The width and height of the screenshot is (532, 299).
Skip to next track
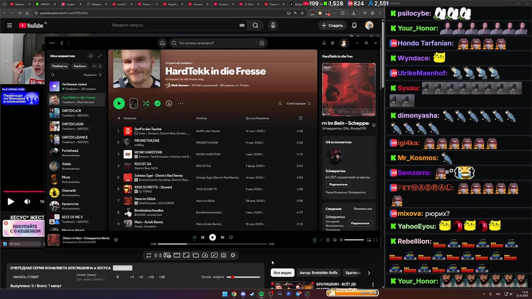(x=222, y=238)
